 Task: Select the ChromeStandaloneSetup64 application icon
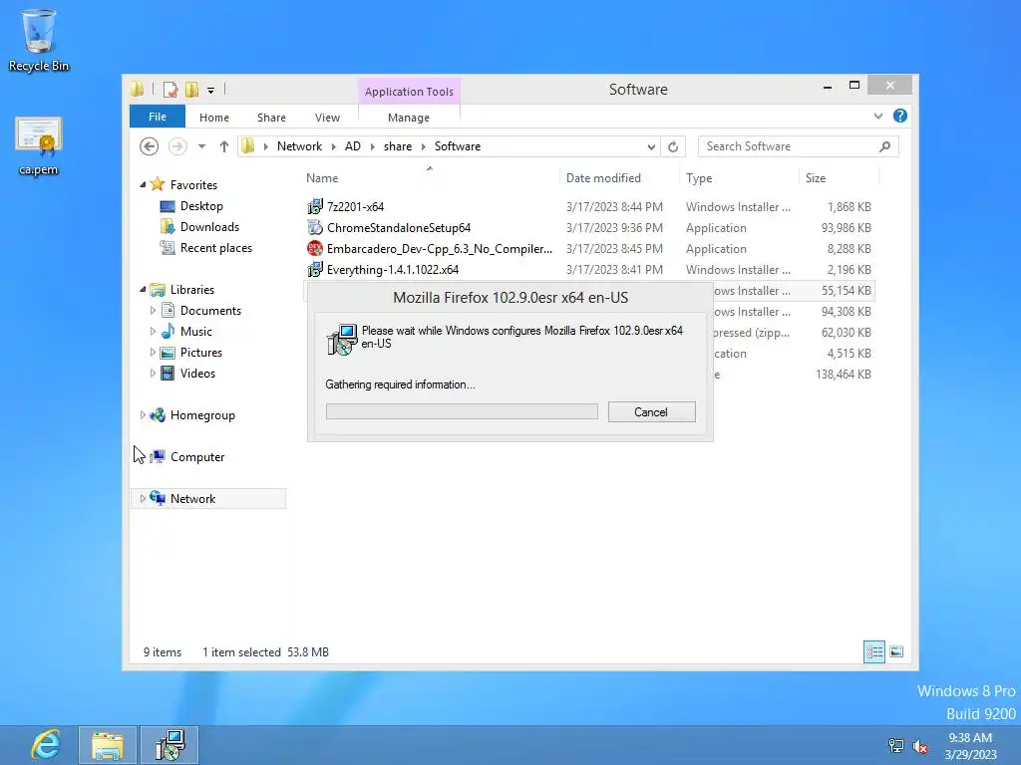[x=315, y=228]
